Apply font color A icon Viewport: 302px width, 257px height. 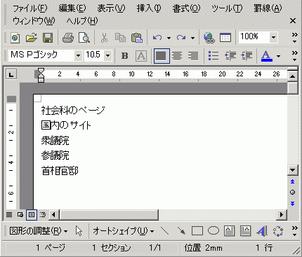tap(267, 56)
